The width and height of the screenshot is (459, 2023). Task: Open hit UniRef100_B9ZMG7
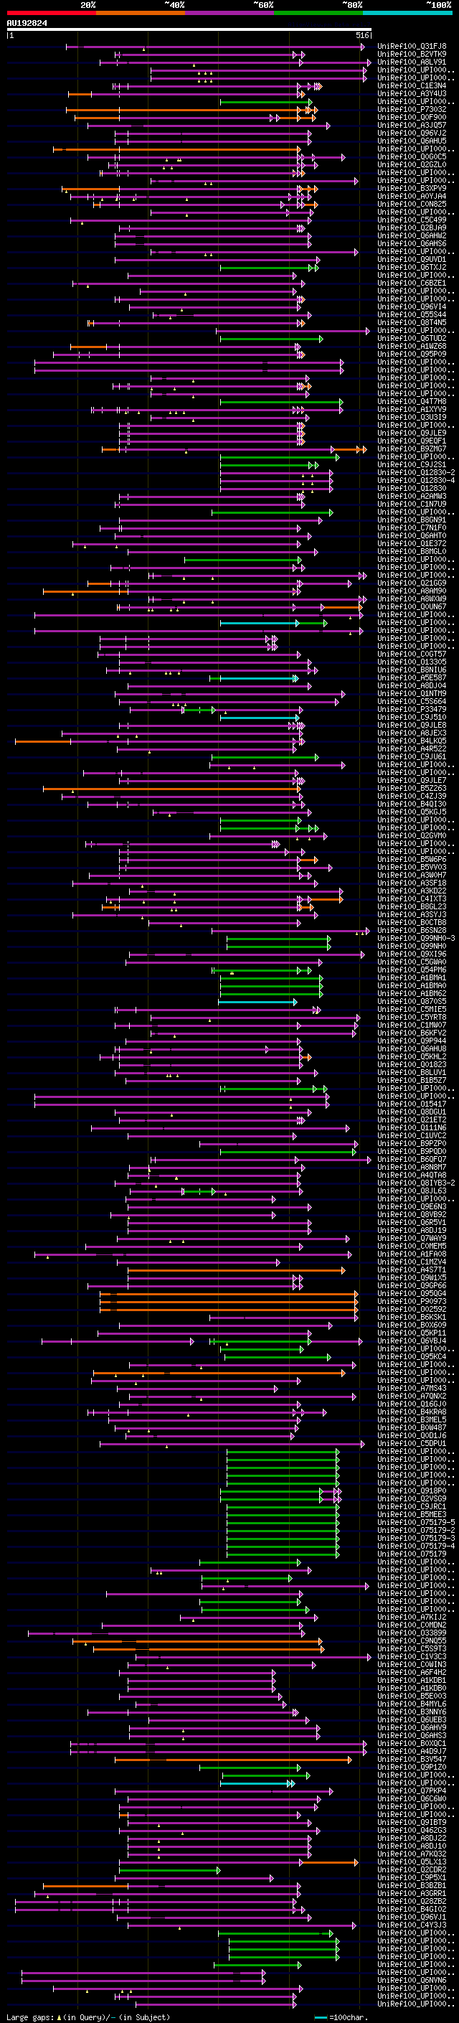(x=412, y=449)
